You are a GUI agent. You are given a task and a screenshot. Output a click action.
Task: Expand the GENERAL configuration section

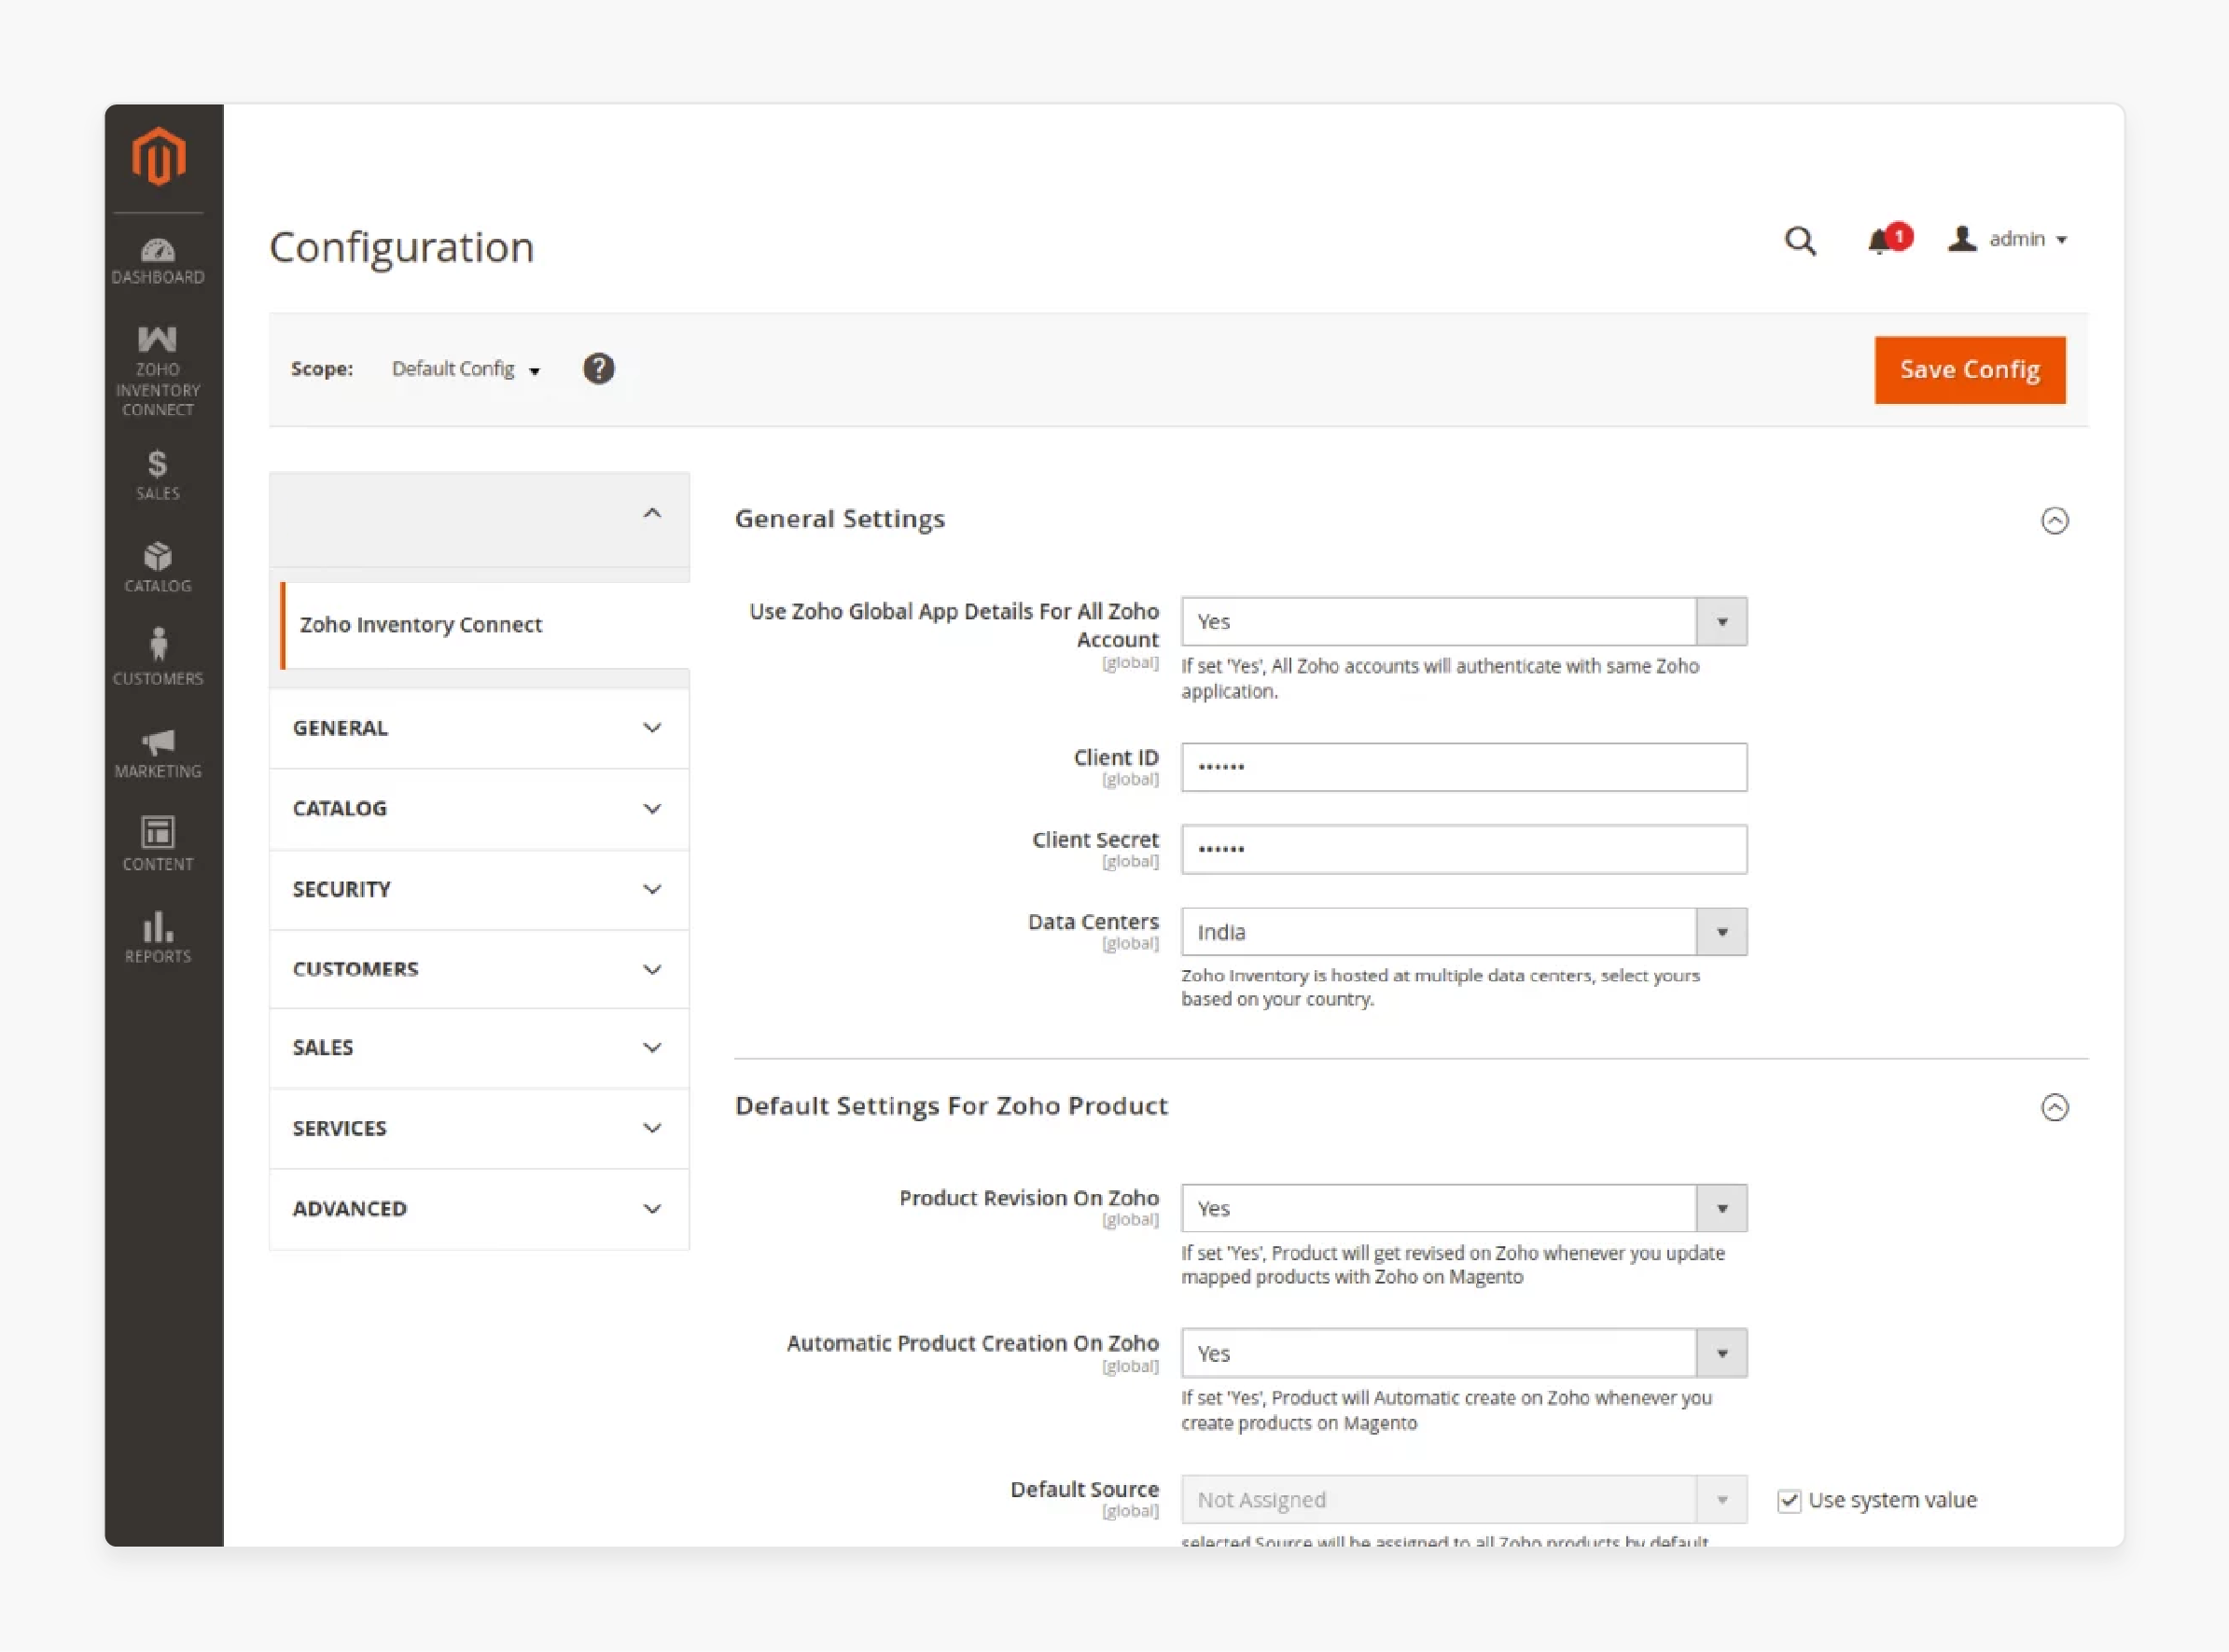coord(479,728)
